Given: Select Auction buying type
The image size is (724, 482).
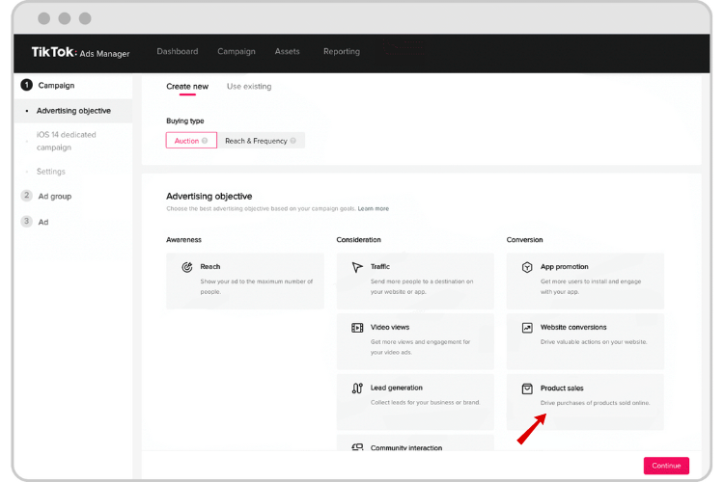Looking at the screenshot, I should pyautogui.click(x=191, y=141).
